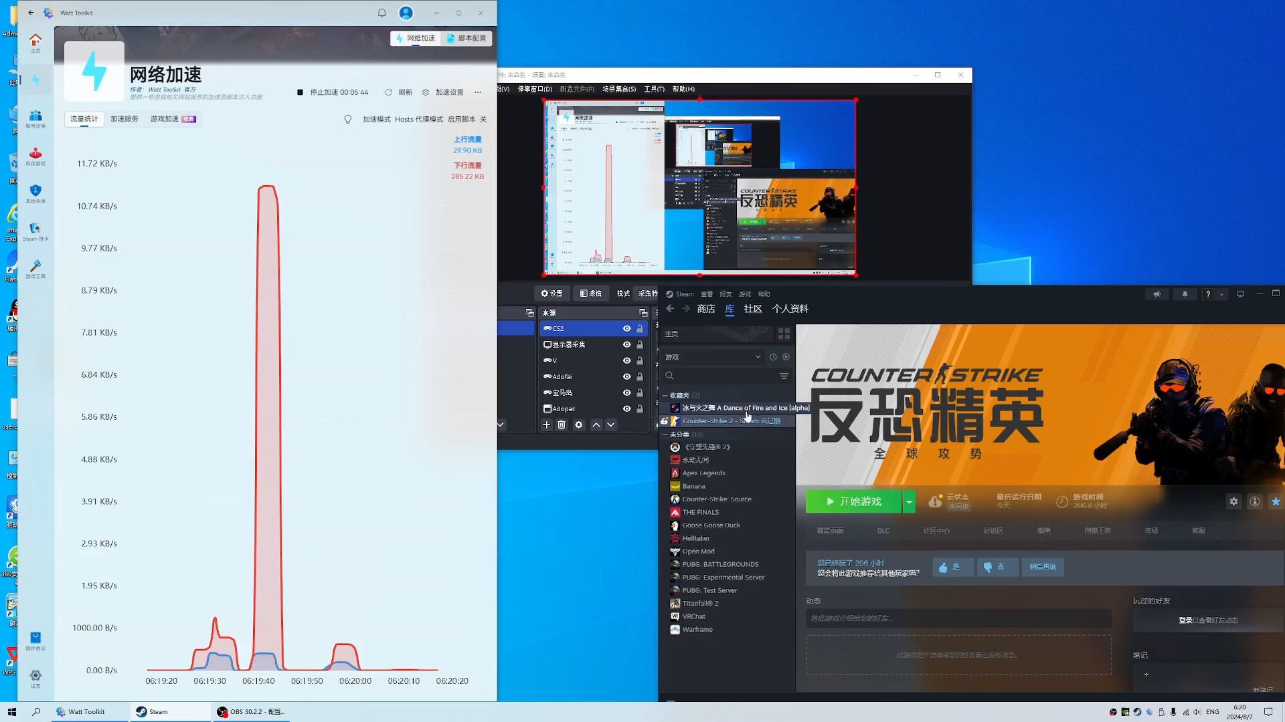This screenshot has width=1285, height=722.
Task: Open Steam announcements megaphone icon
Action: (x=1156, y=294)
